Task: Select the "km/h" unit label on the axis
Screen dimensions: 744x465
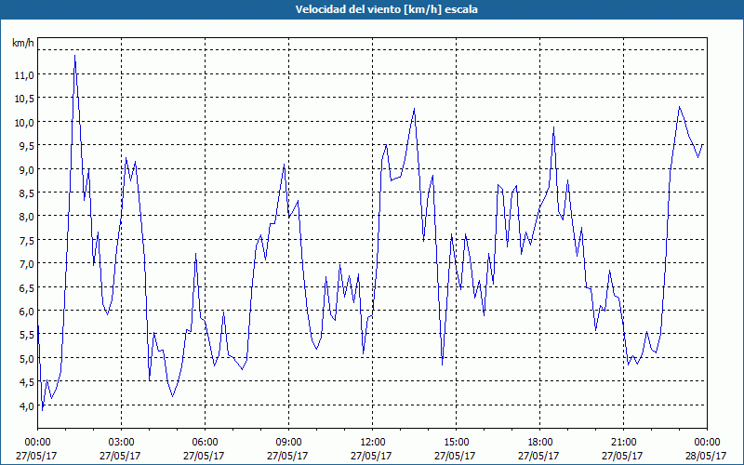Action: tap(23, 43)
